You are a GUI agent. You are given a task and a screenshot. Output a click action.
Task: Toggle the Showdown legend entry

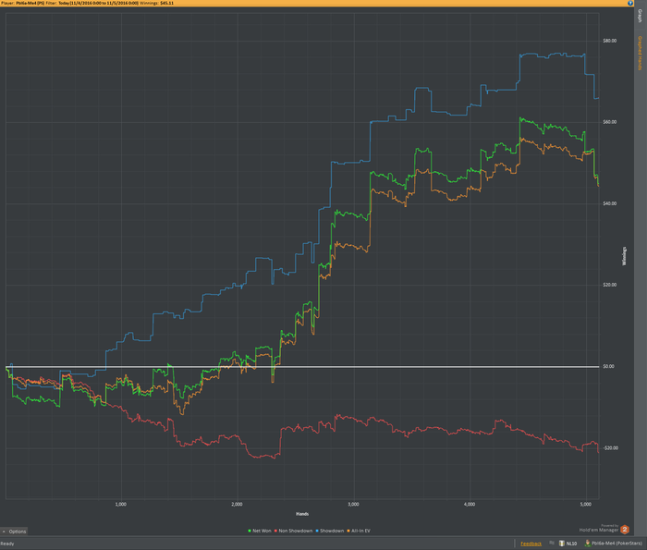click(330, 531)
